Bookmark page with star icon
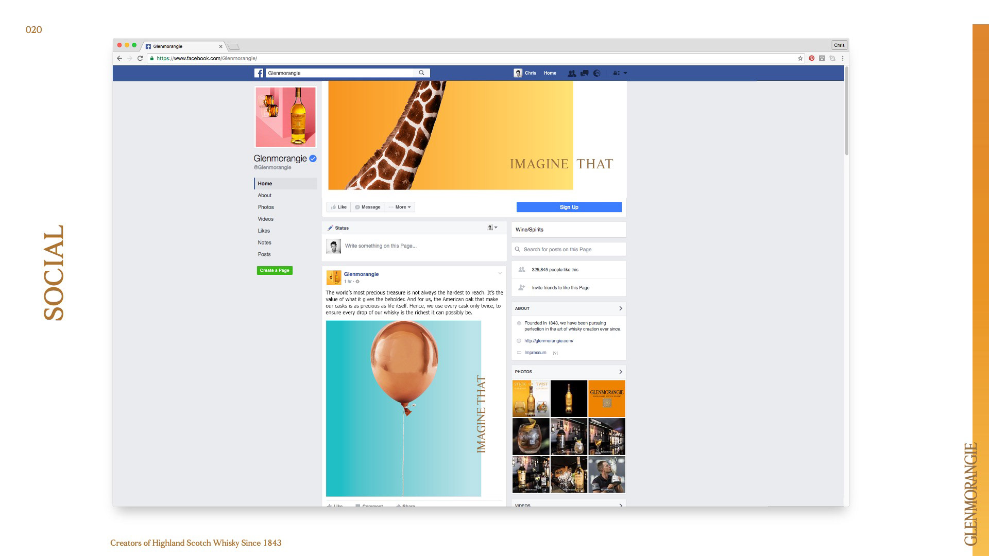The image size is (989, 556). [x=800, y=58]
